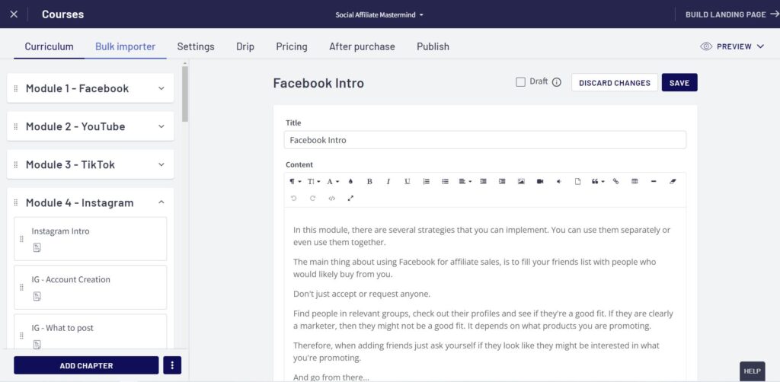
Task: Click into the Title input field
Action: point(485,140)
